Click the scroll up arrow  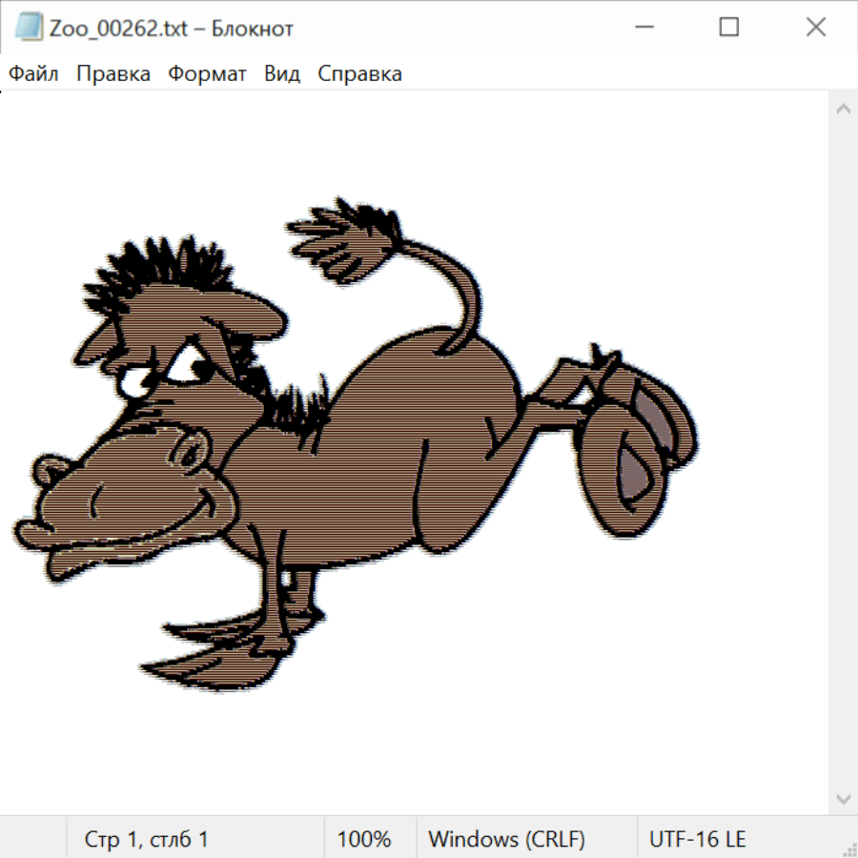[843, 110]
